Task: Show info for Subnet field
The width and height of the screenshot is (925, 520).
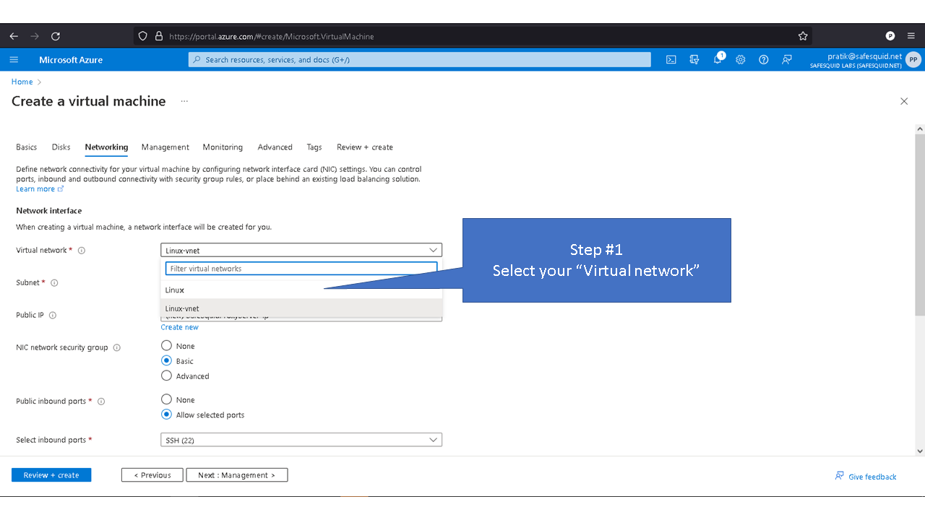Action: coord(54,283)
